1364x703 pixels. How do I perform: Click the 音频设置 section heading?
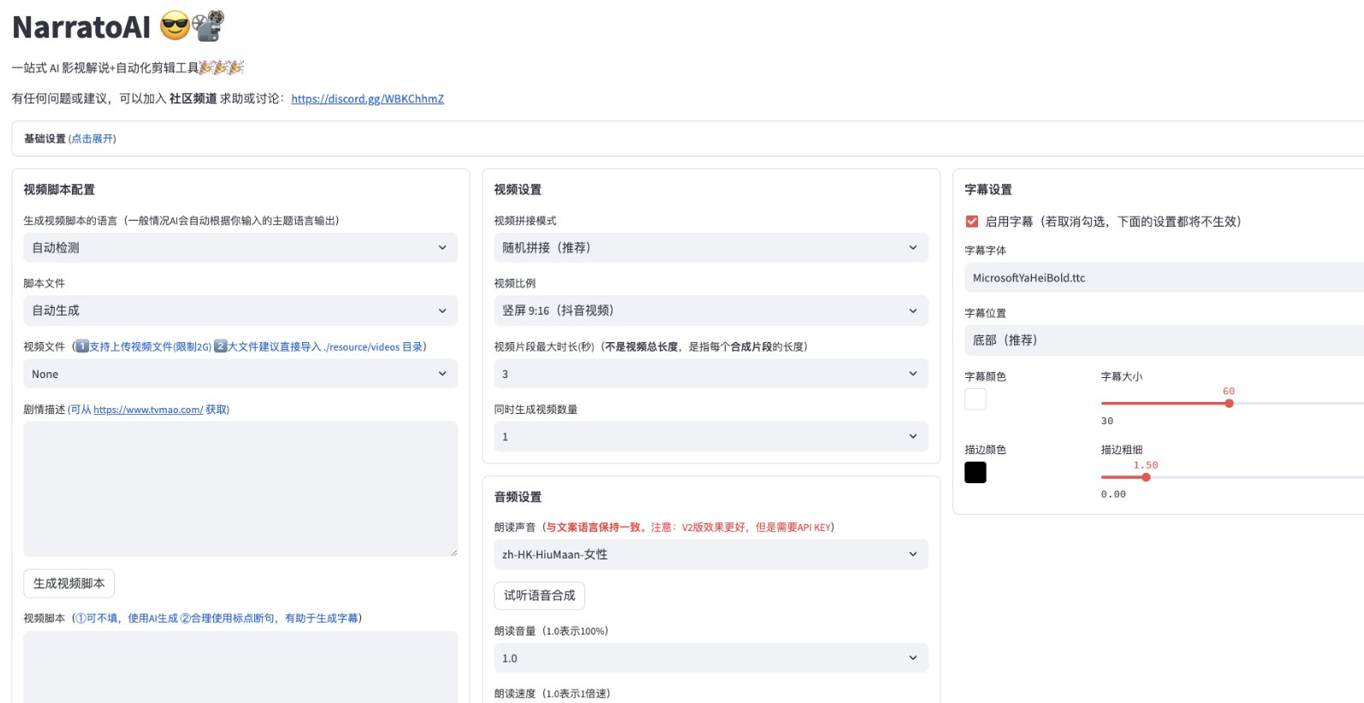pos(518,496)
